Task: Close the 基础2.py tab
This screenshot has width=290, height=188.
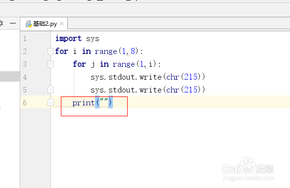Action: (x=61, y=23)
